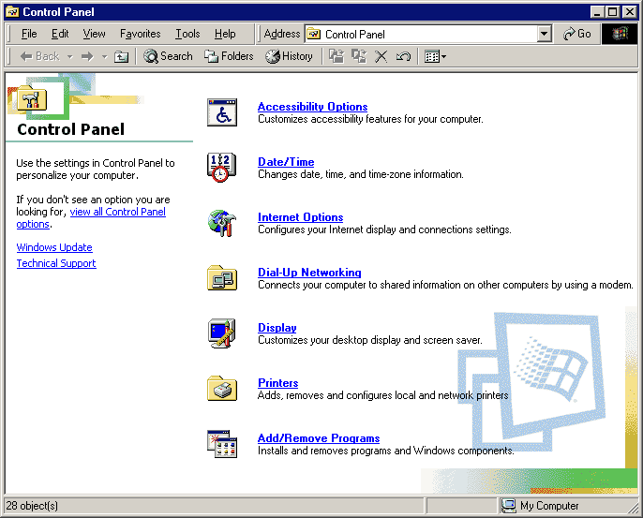Open the Dial-Up Networking folder icon
The width and height of the screenshot is (643, 518).
click(222, 278)
